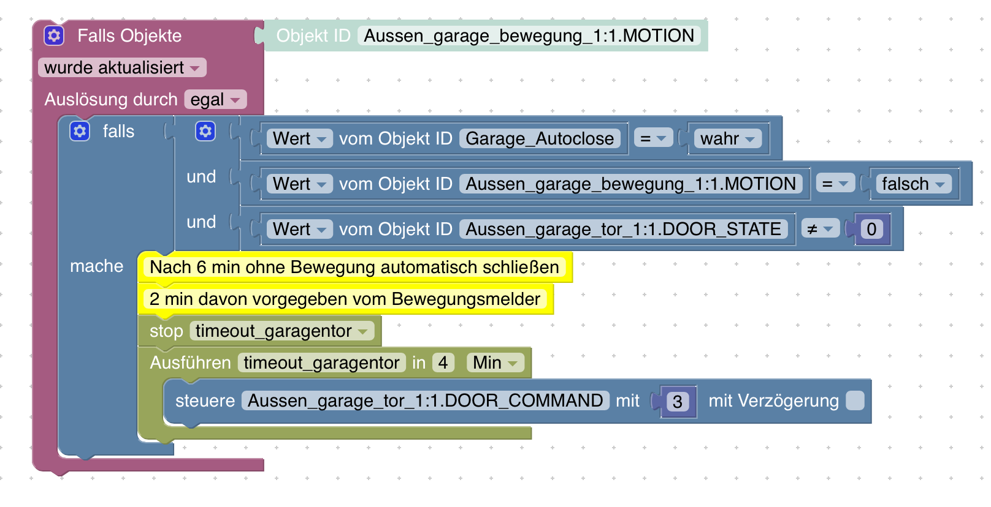Click gear icon of the und logic block

tap(205, 131)
